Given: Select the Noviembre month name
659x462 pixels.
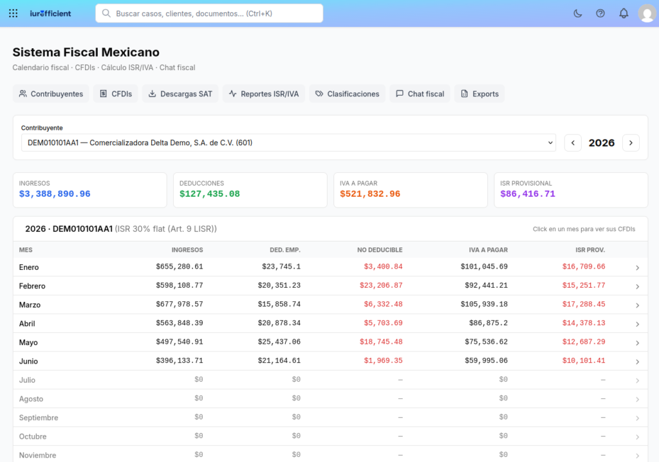Looking at the screenshot, I should [37, 456].
